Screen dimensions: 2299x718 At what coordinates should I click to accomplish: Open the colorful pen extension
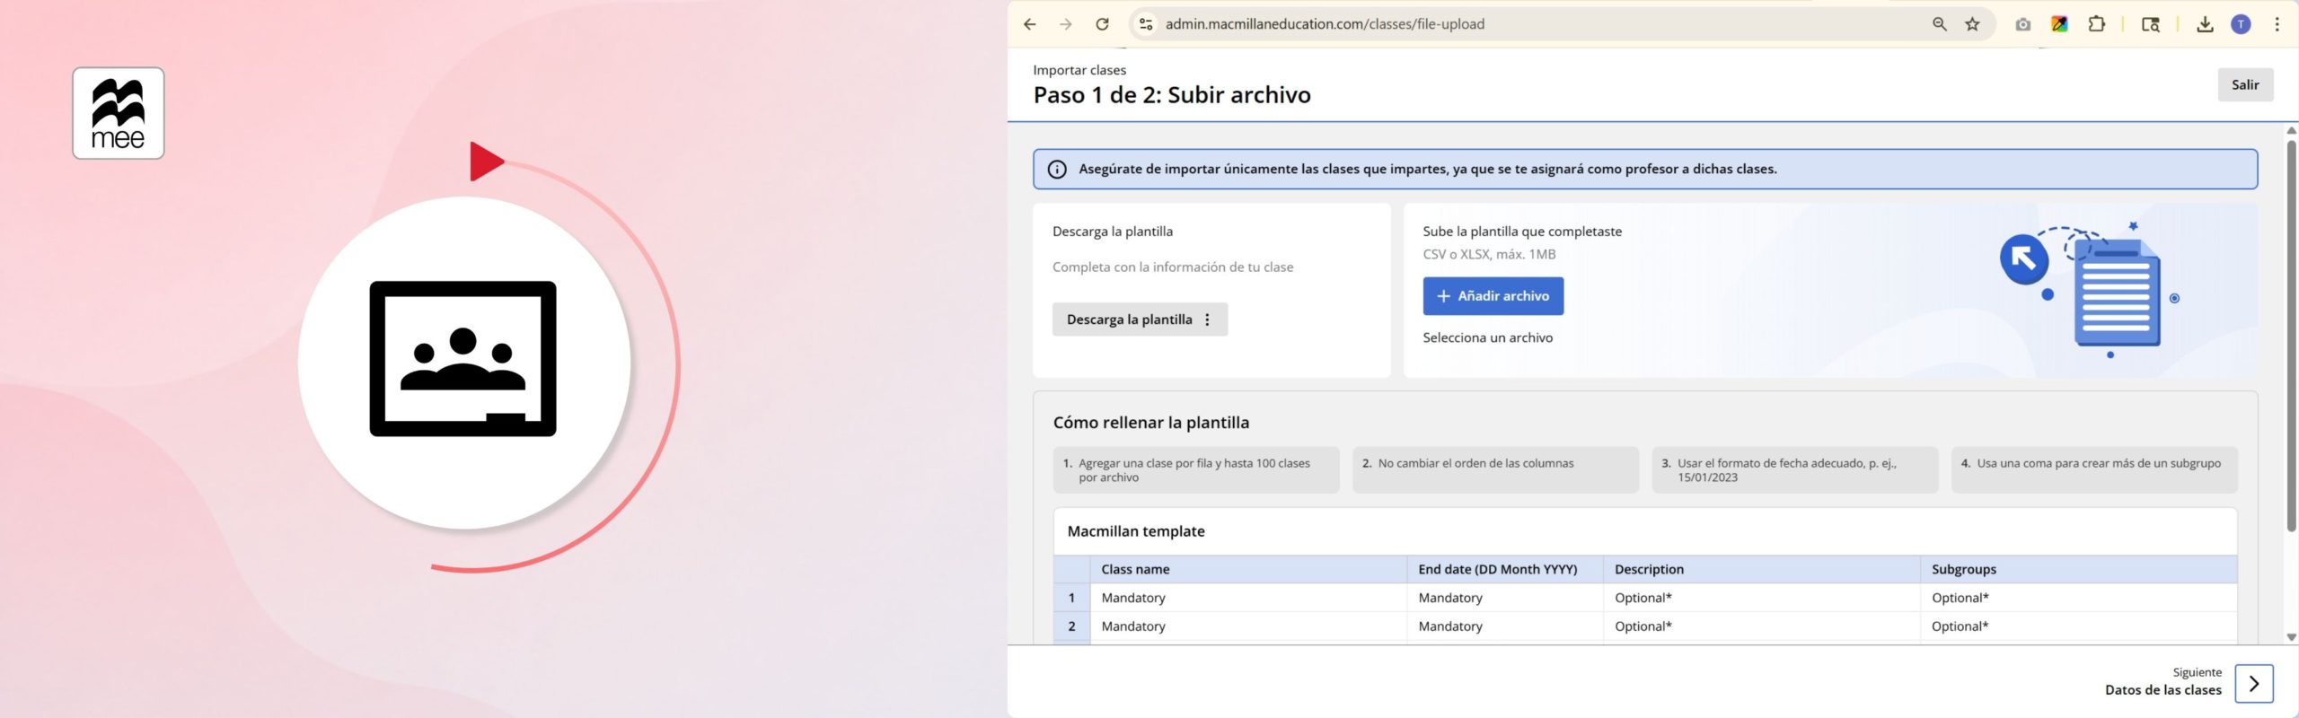(x=2060, y=24)
